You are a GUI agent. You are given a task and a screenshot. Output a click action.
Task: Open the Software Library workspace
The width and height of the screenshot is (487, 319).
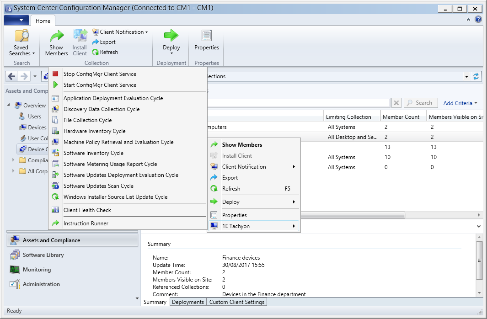[x=43, y=255]
